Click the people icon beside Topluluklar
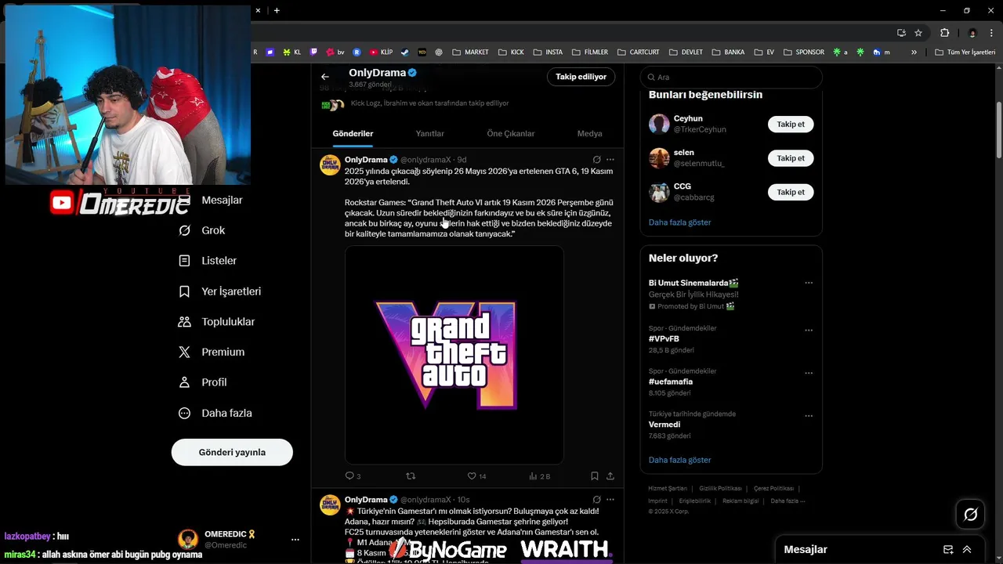This screenshot has height=564, width=1003. click(x=184, y=322)
